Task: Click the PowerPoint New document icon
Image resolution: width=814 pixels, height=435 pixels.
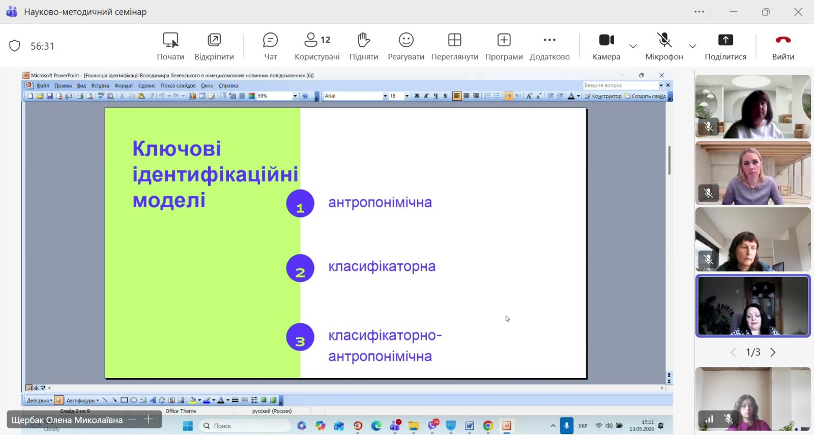Action: (31, 96)
